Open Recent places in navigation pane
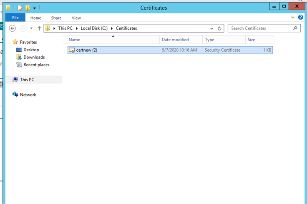This screenshot has height=204, width=307. [36, 65]
